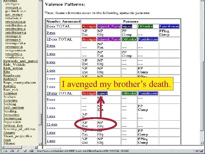205x154 pixels.
Task: Click the 2 exx TOTAL row label
Action: click(x=58, y=26)
